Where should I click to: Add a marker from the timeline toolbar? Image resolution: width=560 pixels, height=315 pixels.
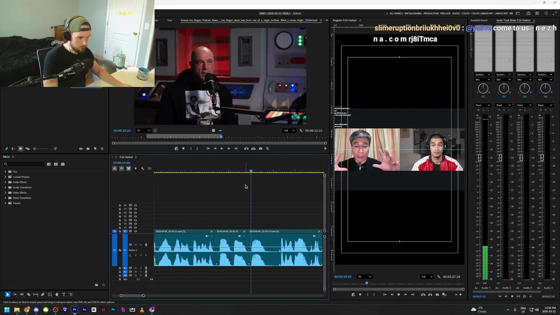pyautogui.click(x=135, y=168)
